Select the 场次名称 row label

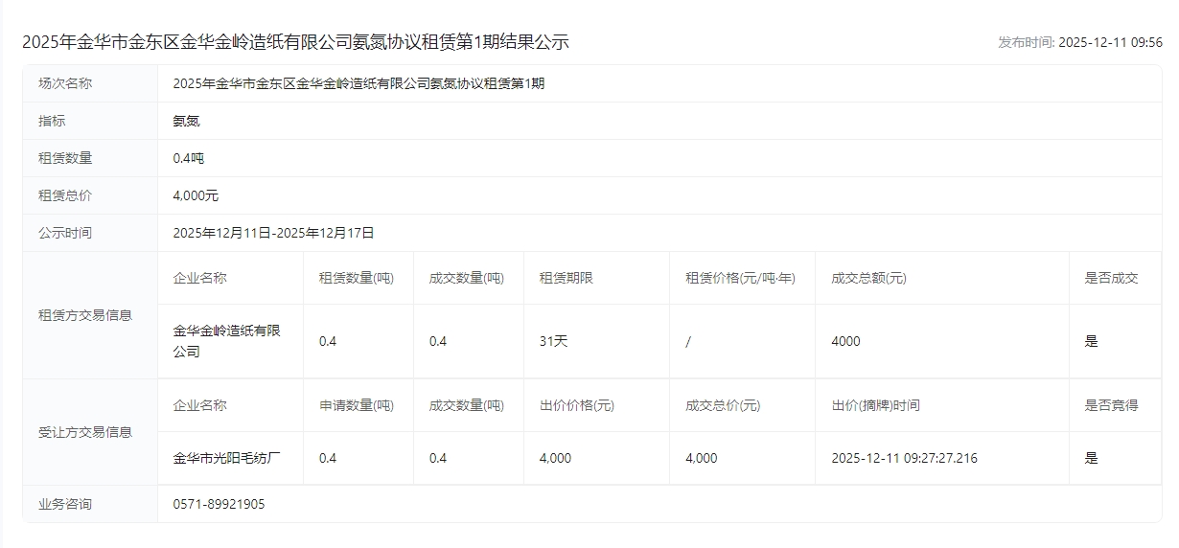tap(65, 83)
